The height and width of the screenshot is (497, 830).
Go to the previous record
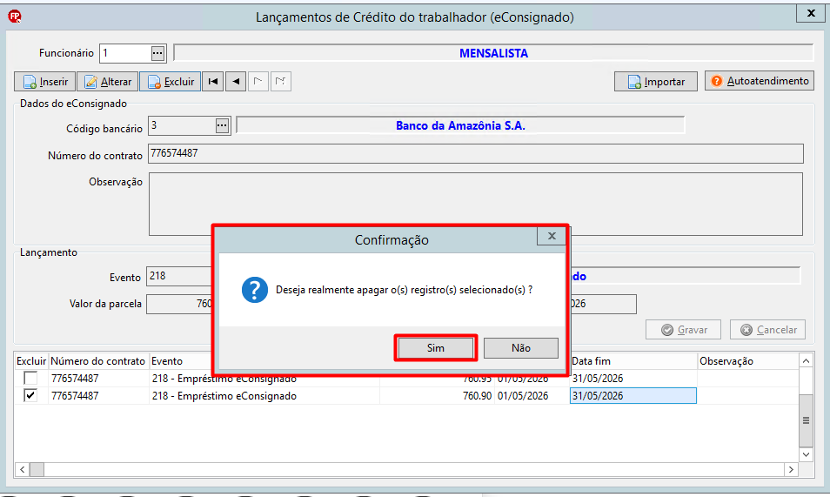(236, 82)
